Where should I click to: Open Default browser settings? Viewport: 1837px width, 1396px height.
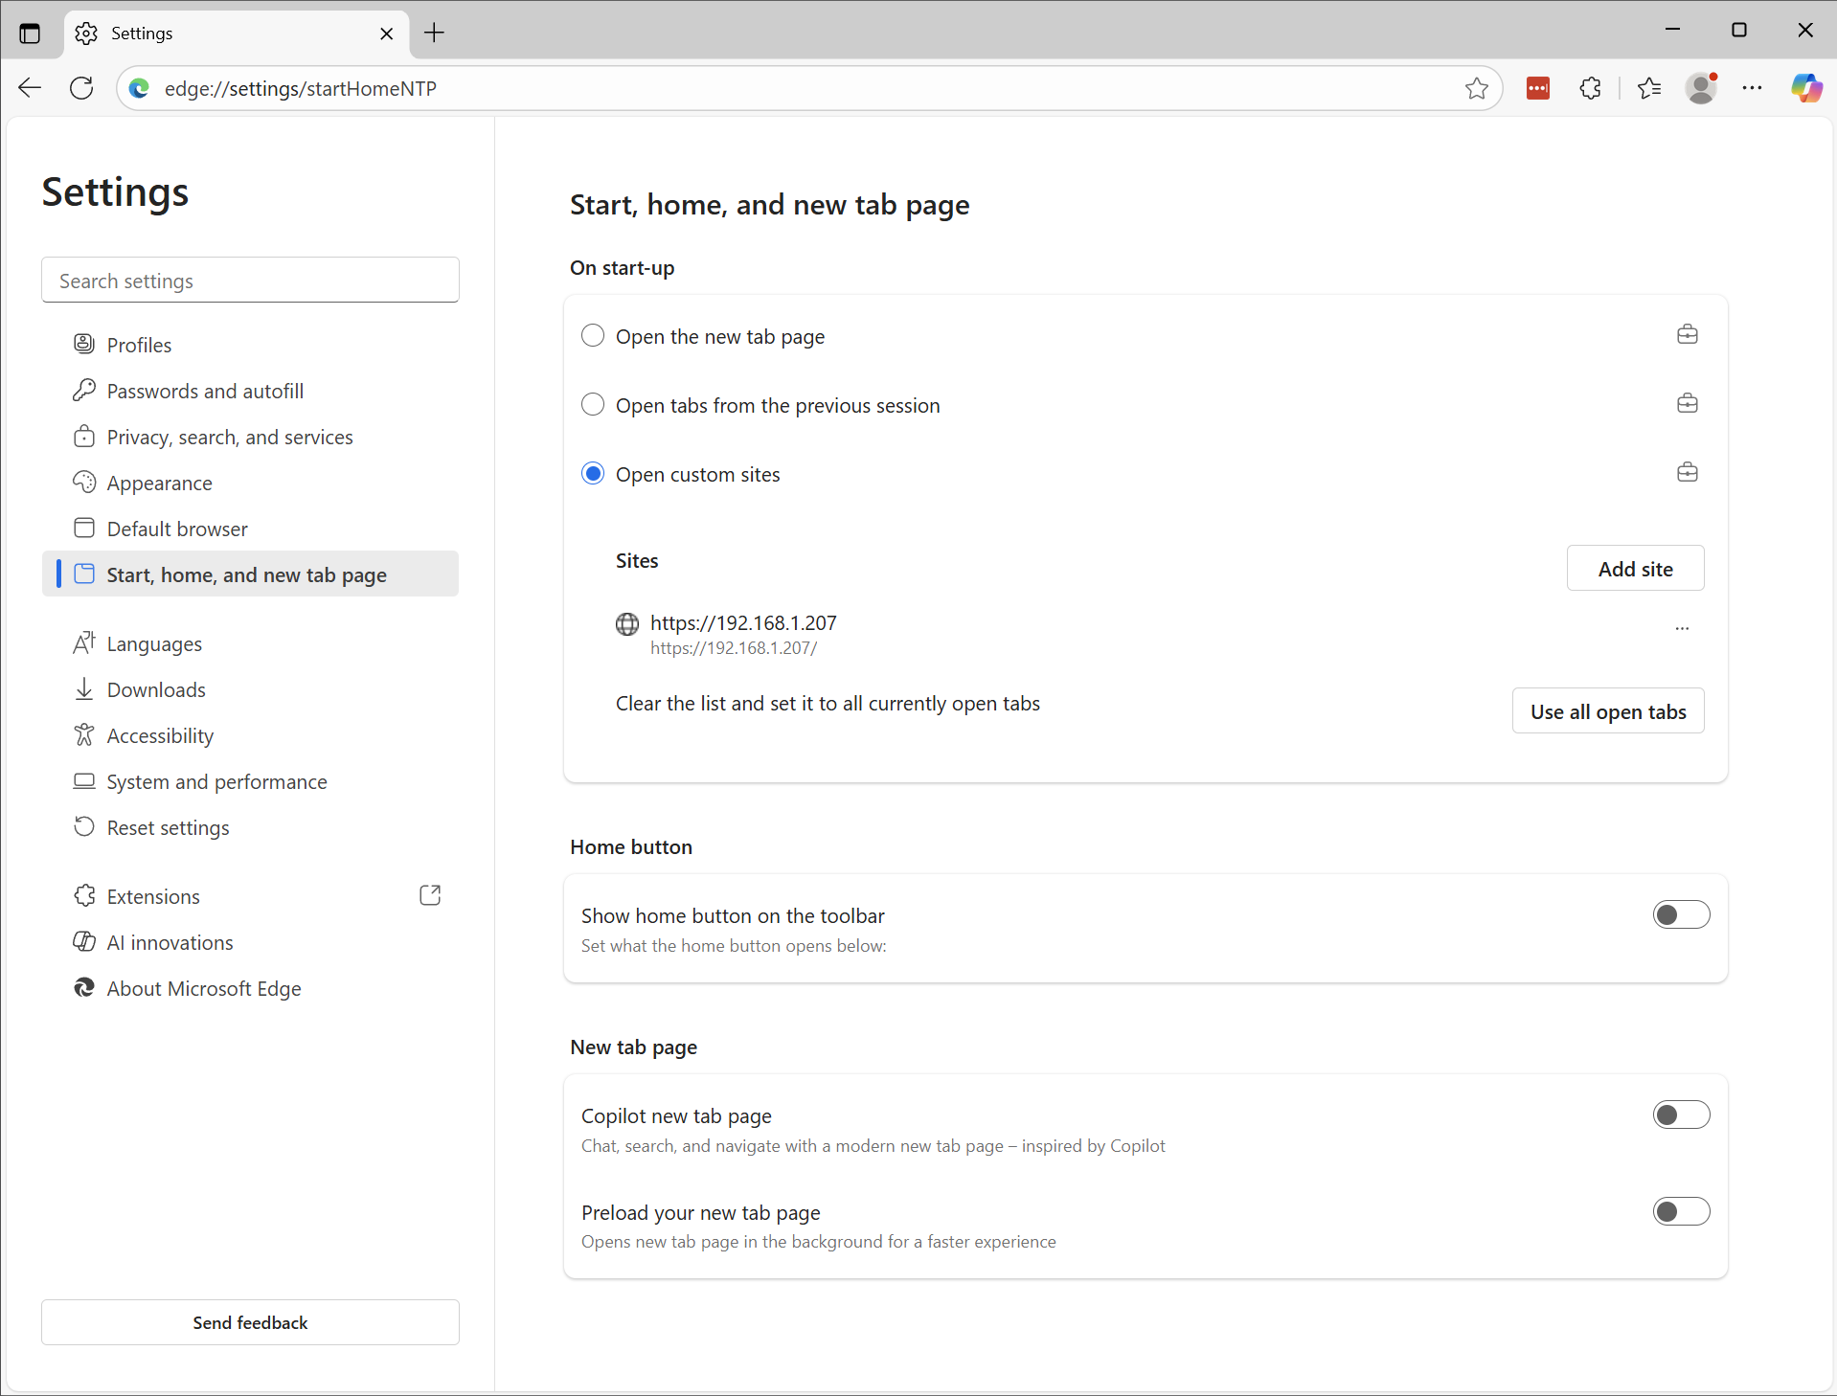click(x=250, y=529)
